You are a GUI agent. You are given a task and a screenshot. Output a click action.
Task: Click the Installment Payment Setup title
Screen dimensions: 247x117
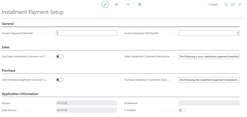[32, 12]
